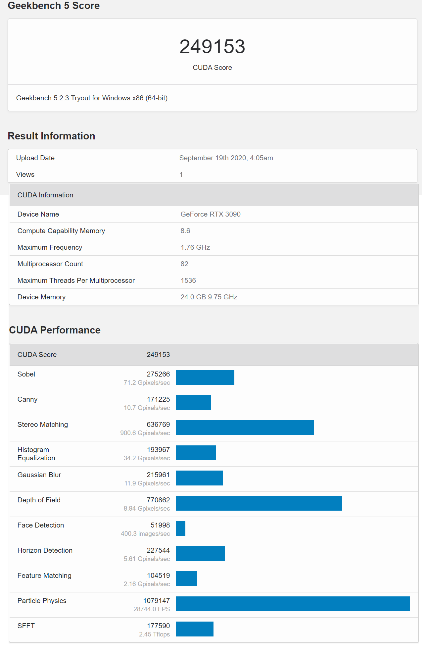Click the Stereo Matching score 636769
Screen dimensions: 427x657
158,425
